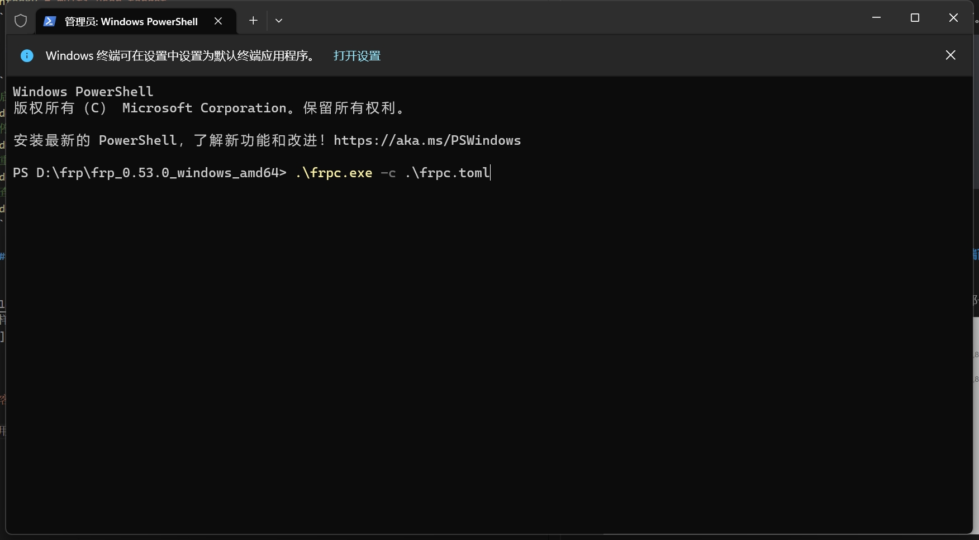This screenshot has height=540, width=979.
Task: Click the .\frpc.exe command text
Action: point(334,173)
